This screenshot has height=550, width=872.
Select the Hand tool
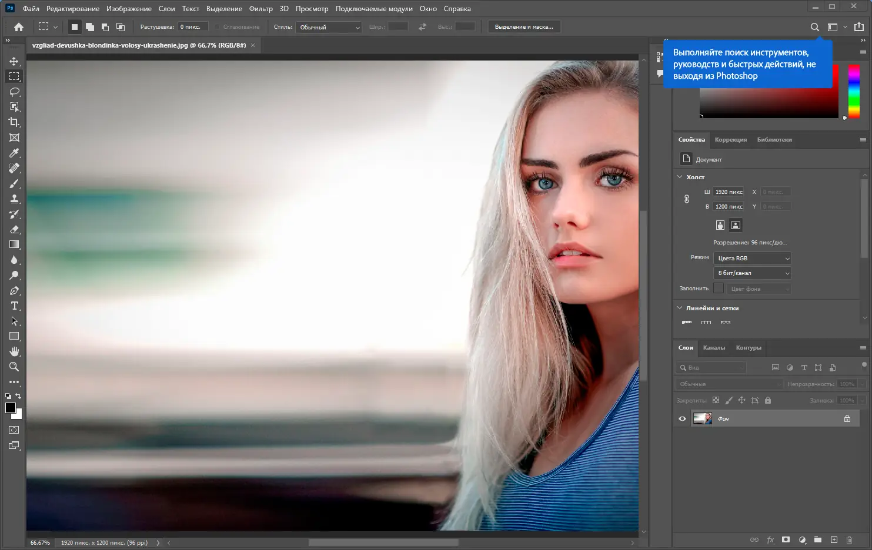(14, 351)
